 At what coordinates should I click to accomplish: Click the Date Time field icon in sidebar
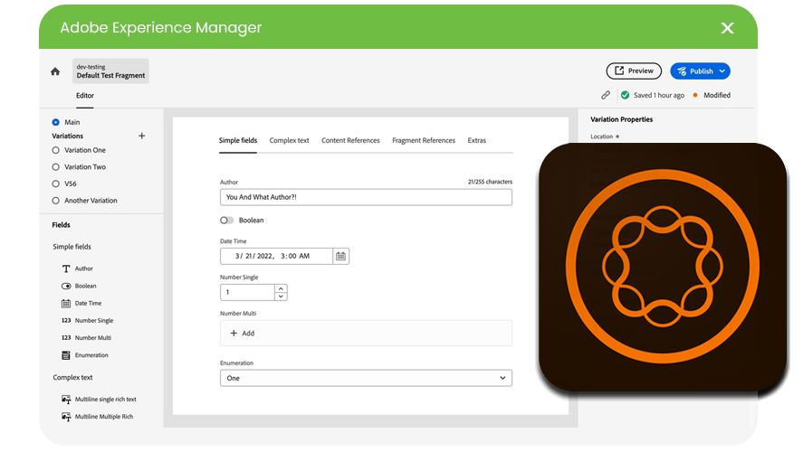tap(66, 303)
